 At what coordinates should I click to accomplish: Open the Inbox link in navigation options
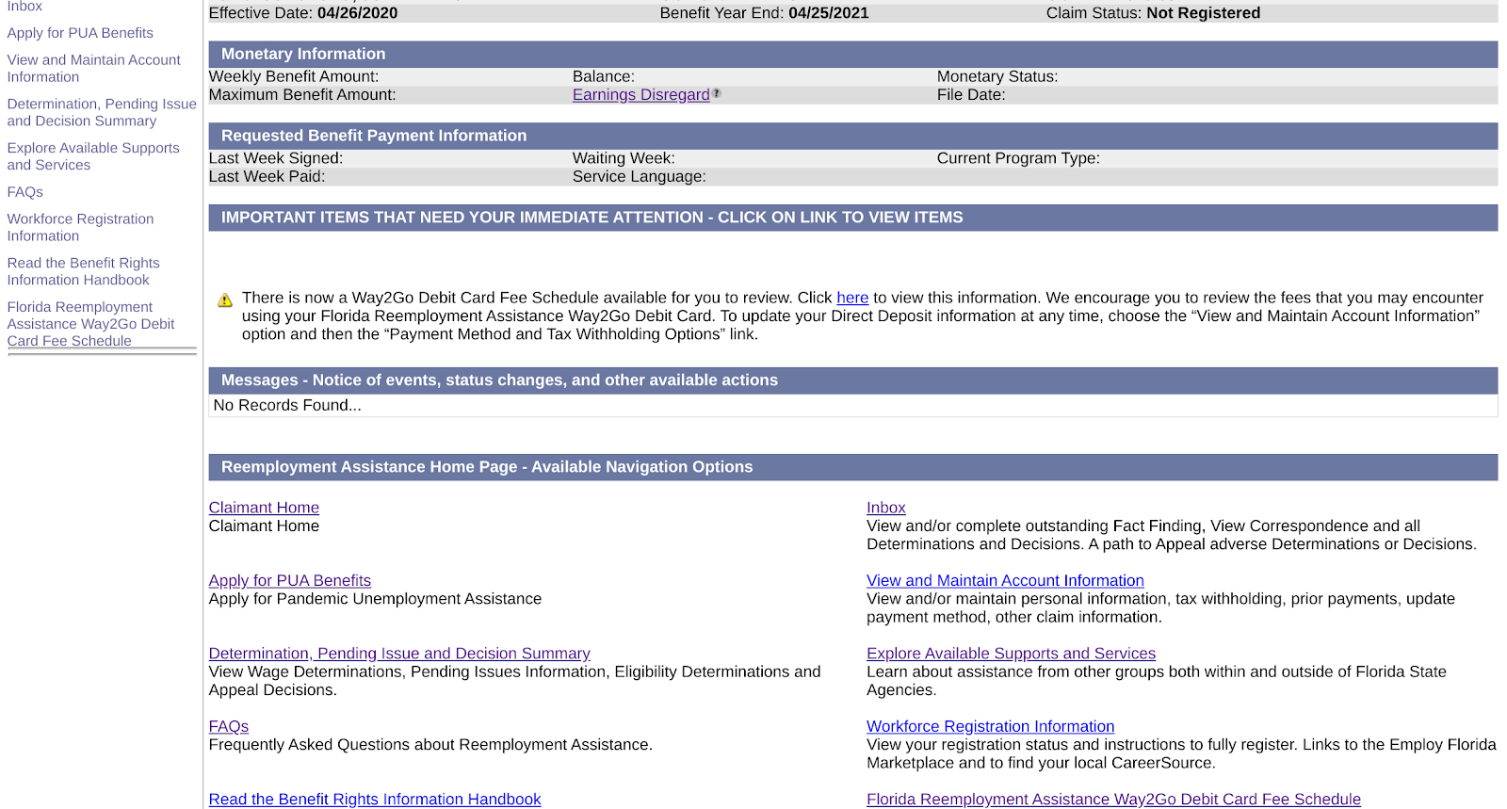(886, 508)
